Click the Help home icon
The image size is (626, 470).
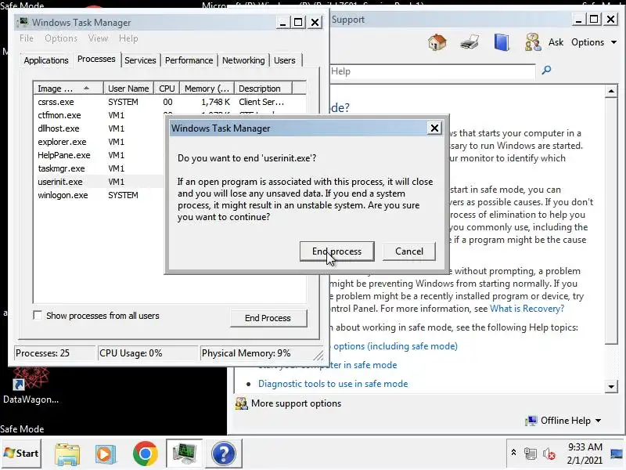click(x=437, y=42)
